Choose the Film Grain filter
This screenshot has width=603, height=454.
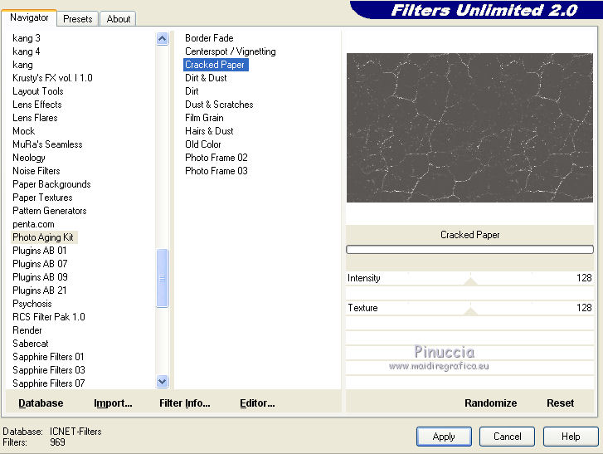click(204, 118)
